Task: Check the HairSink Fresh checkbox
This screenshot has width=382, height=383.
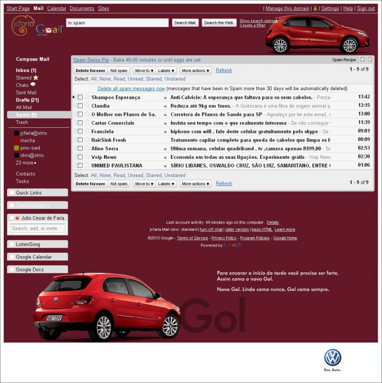Action: click(x=80, y=140)
